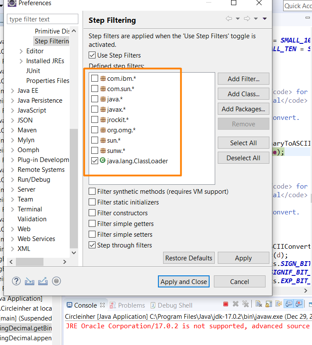Click the Export preferences icon
The height and width of the screenshot is (345, 312).
pyautogui.click(x=43, y=281)
